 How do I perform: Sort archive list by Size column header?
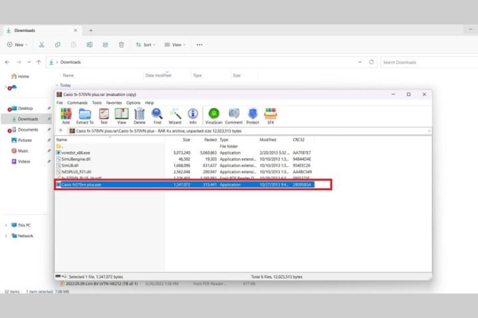click(186, 140)
